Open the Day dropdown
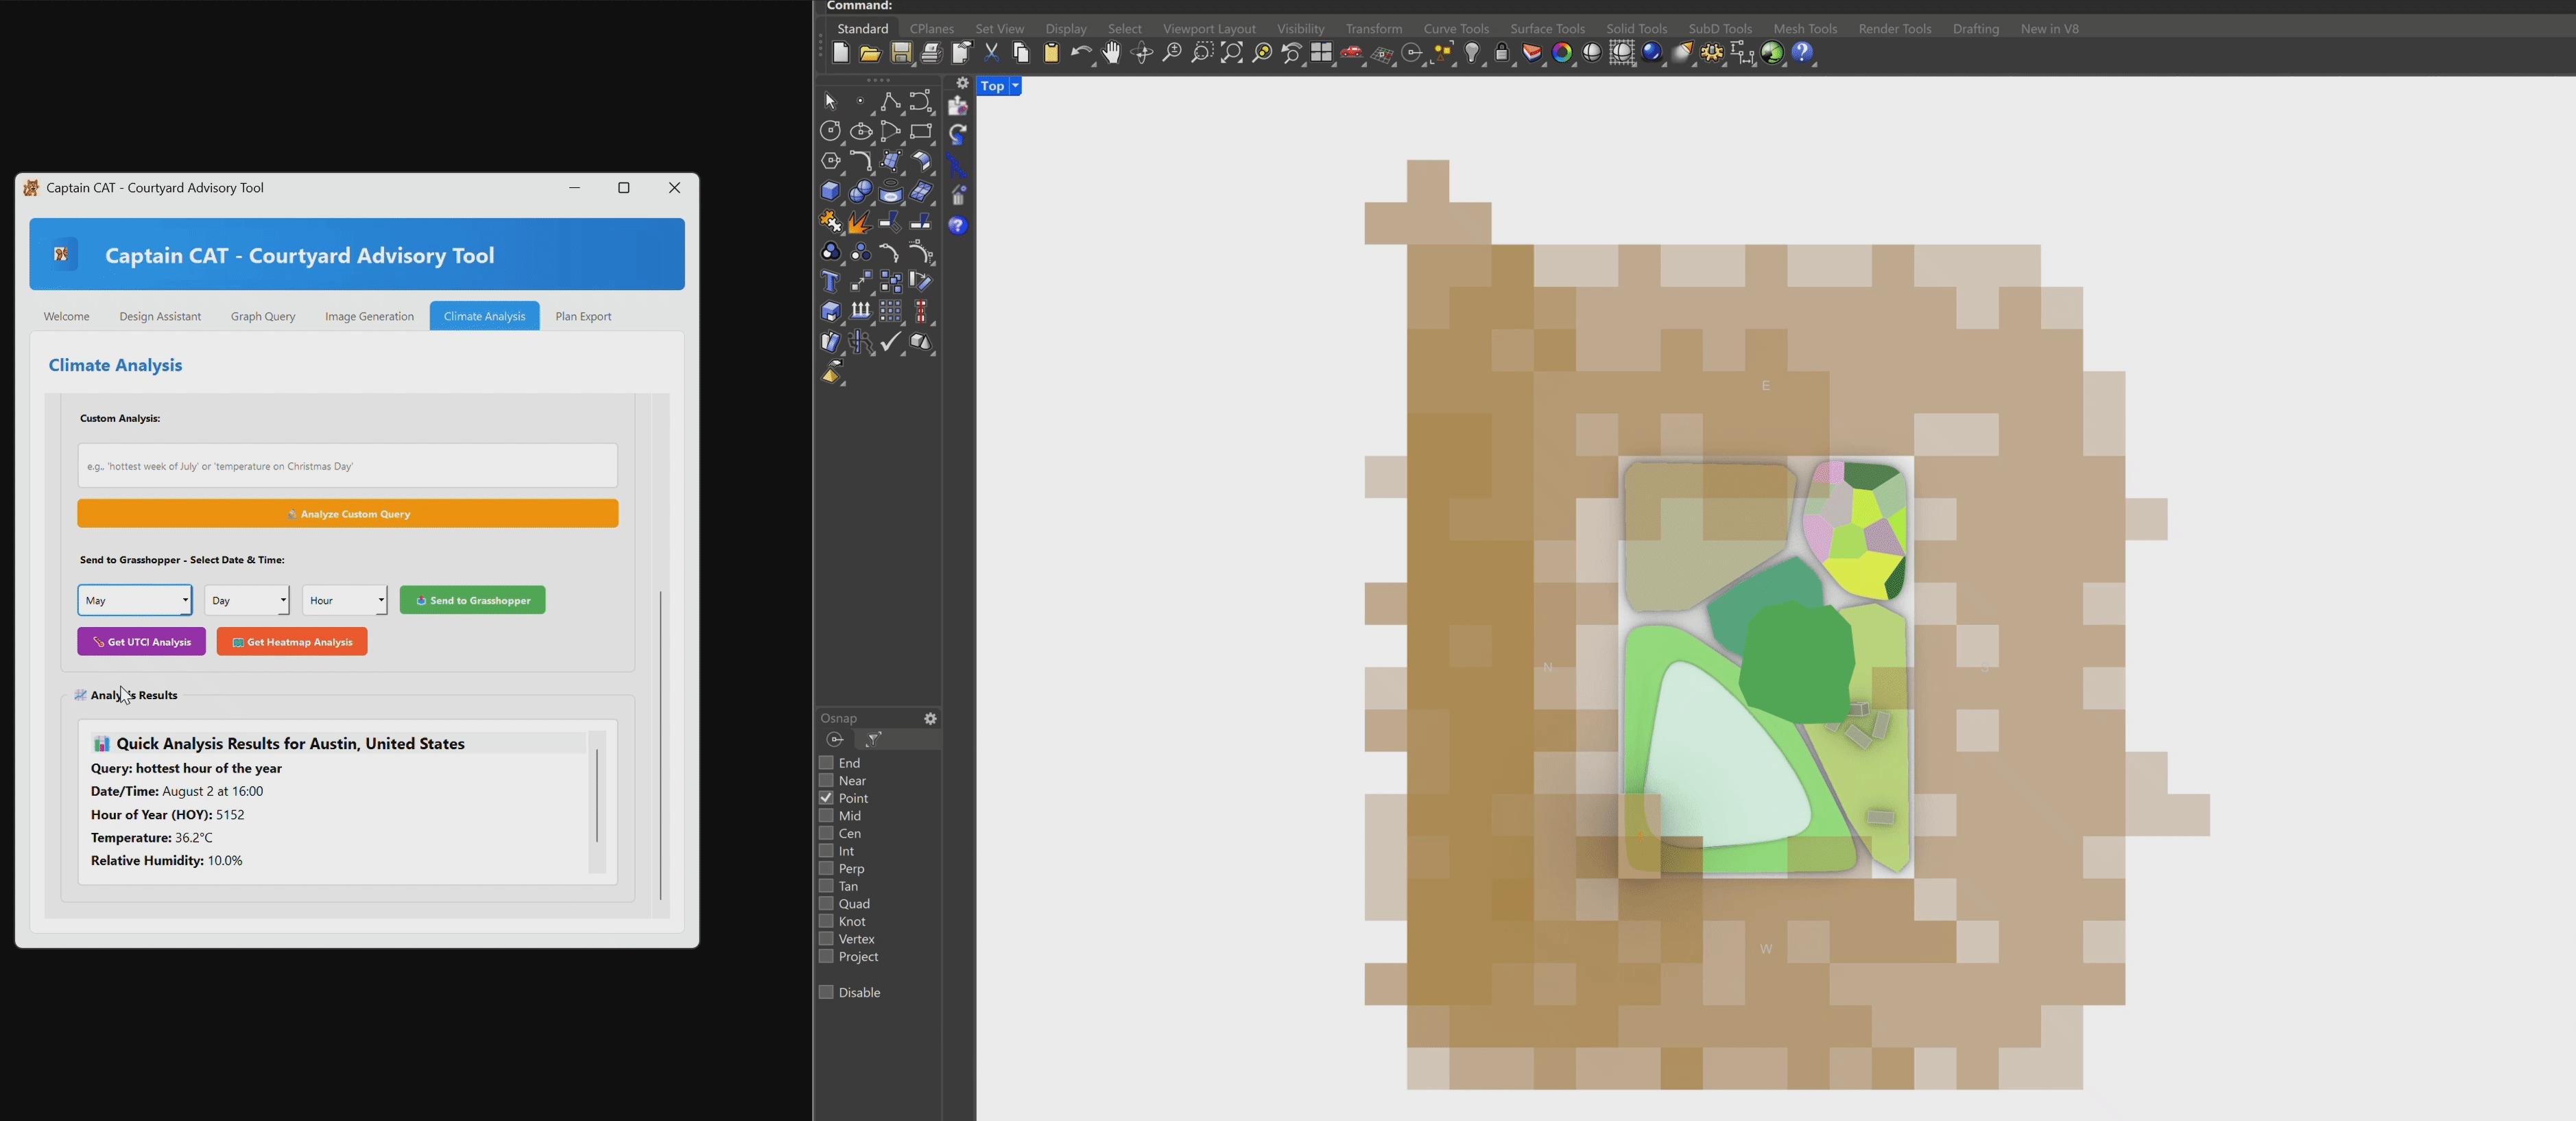This screenshot has height=1121, width=2576. coord(247,600)
